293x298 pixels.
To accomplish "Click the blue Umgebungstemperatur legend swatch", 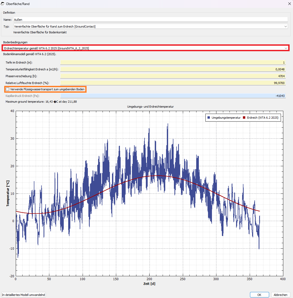I will [209, 118].
